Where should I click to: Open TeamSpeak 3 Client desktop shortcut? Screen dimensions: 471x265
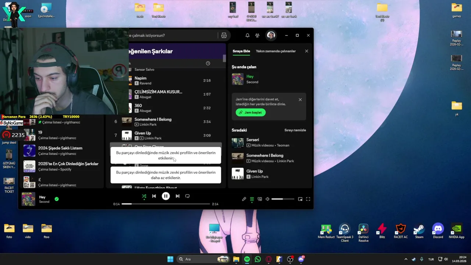(345, 233)
